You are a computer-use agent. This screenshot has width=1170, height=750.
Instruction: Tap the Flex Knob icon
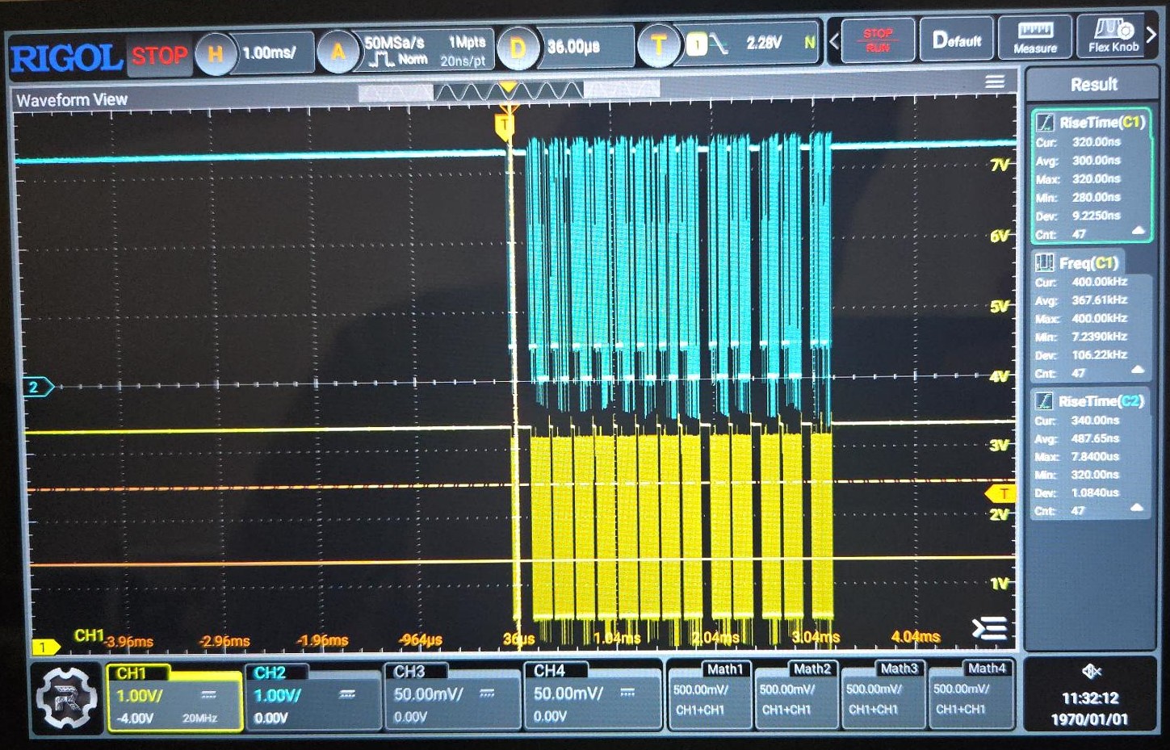pos(1113,36)
